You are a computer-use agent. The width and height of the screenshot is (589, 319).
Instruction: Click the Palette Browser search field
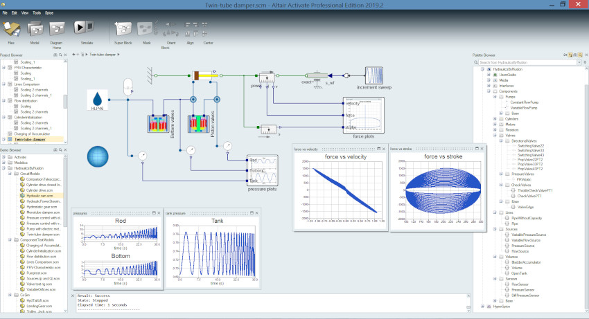tap(528, 62)
